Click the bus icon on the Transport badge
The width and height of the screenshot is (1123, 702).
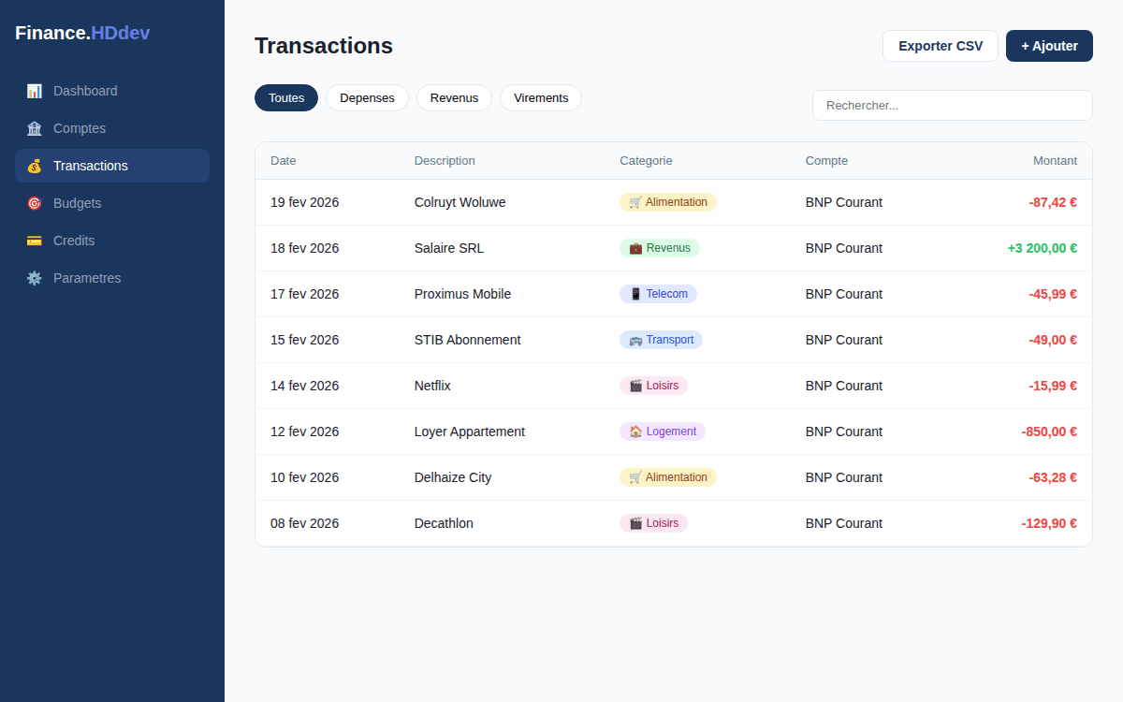(x=637, y=339)
